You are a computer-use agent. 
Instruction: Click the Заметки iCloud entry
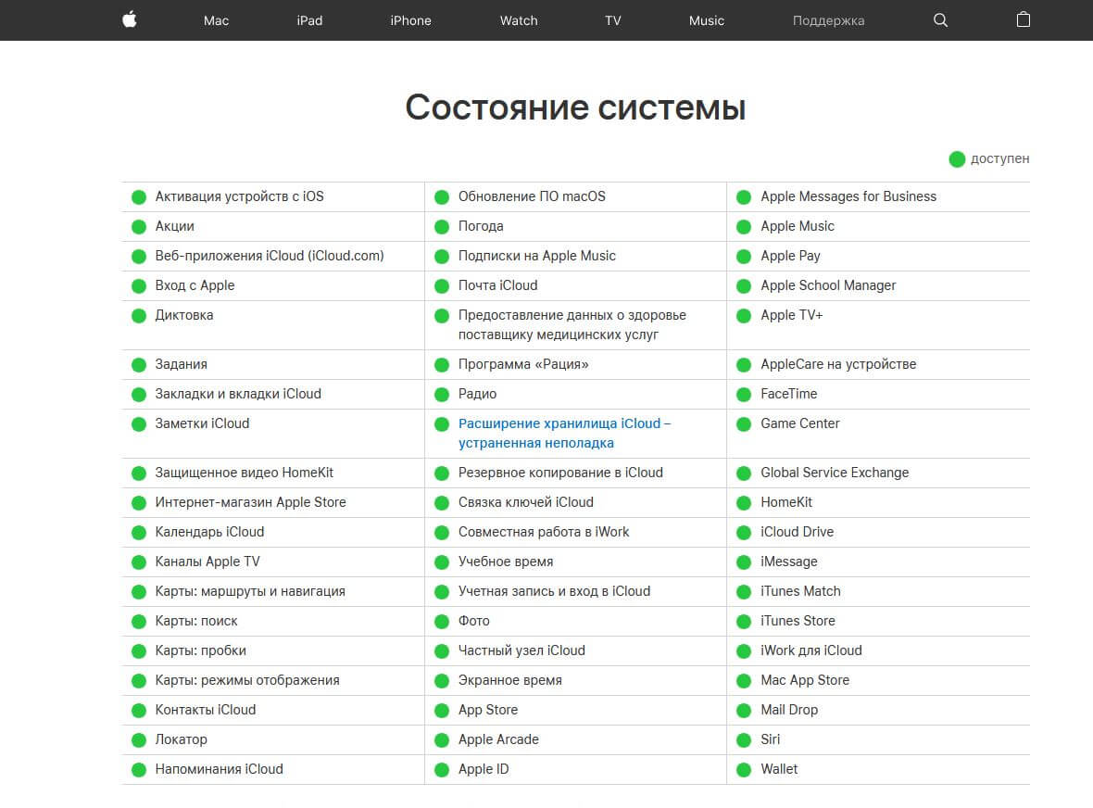202,423
